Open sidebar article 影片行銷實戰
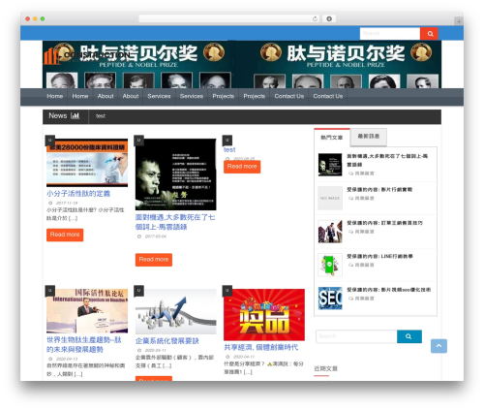This screenshot has height=410, width=484. (x=379, y=190)
